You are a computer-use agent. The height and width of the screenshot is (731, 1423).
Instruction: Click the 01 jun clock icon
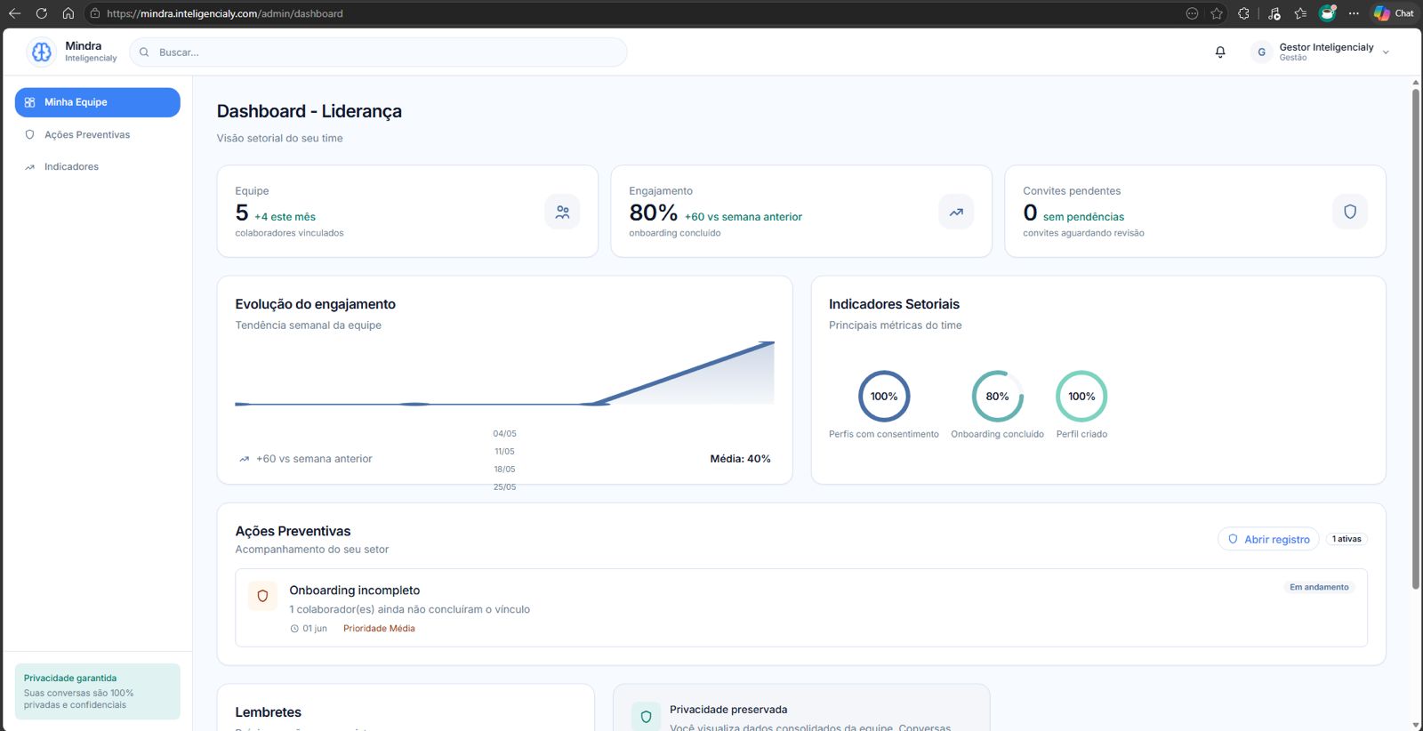pos(294,629)
